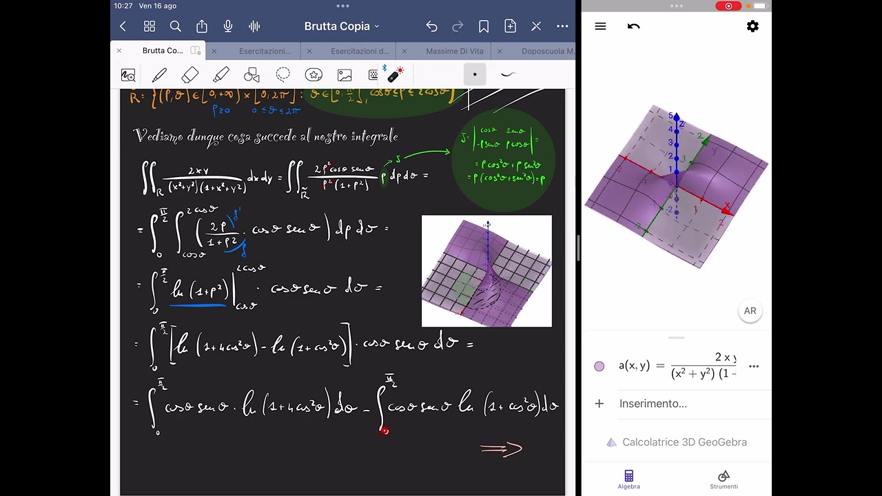Tap the GeoGebra panel drag handle
The height and width of the screenshot is (496, 882).
click(677, 338)
